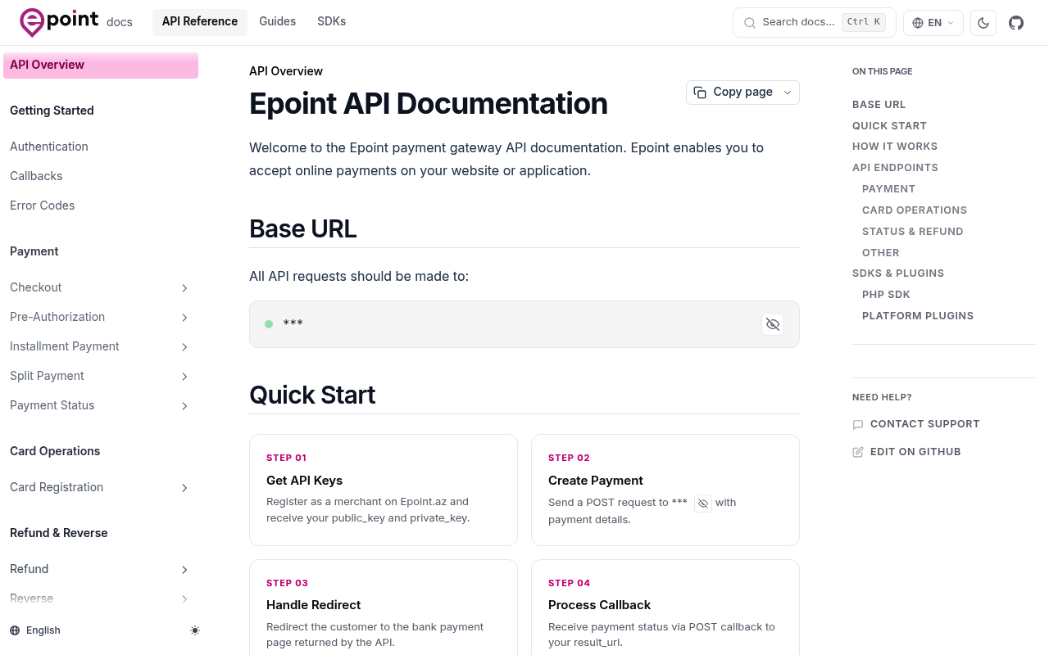Open the Guides tab
The height and width of the screenshot is (655, 1049).
pos(278,22)
